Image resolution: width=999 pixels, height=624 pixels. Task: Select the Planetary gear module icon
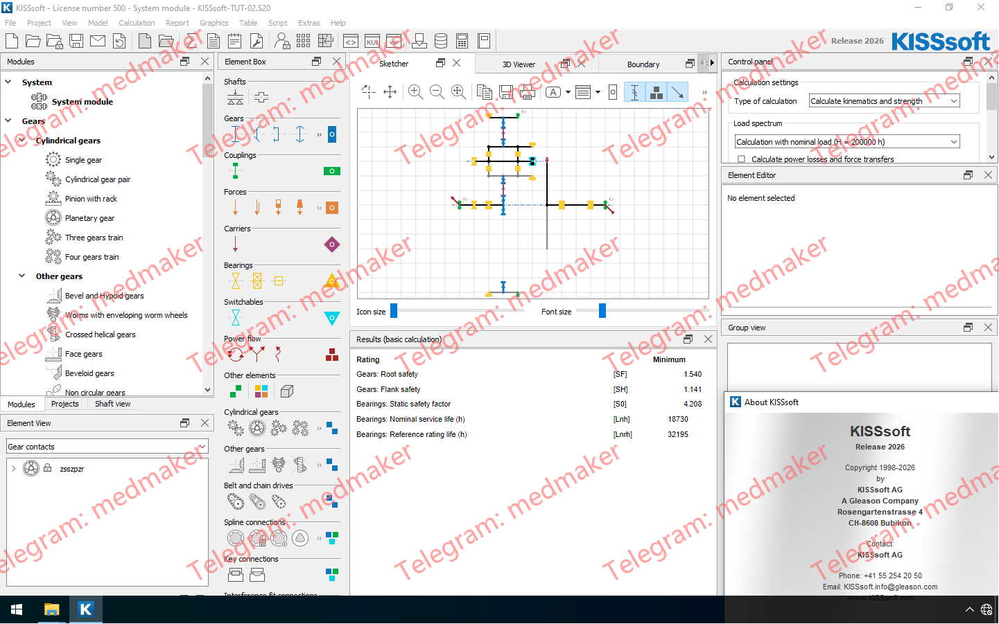pos(53,217)
